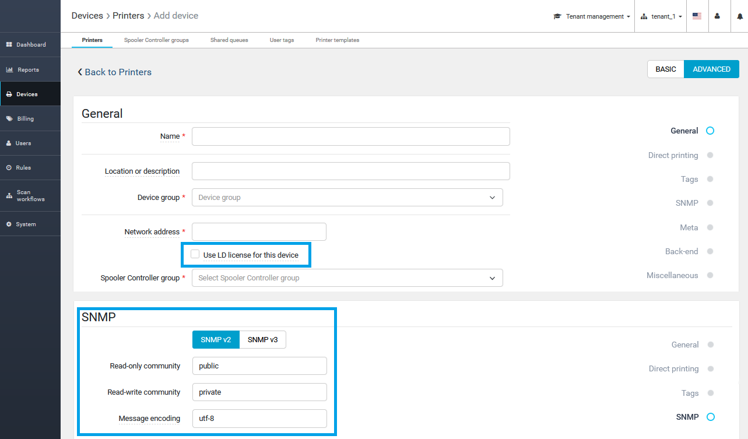
Task: Open Reports via chart icon
Action: (9, 70)
